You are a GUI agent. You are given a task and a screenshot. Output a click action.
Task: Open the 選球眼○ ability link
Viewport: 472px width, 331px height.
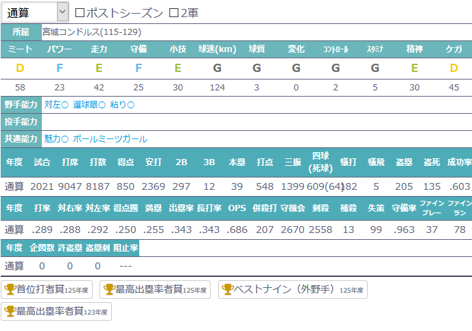(x=89, y=105)
